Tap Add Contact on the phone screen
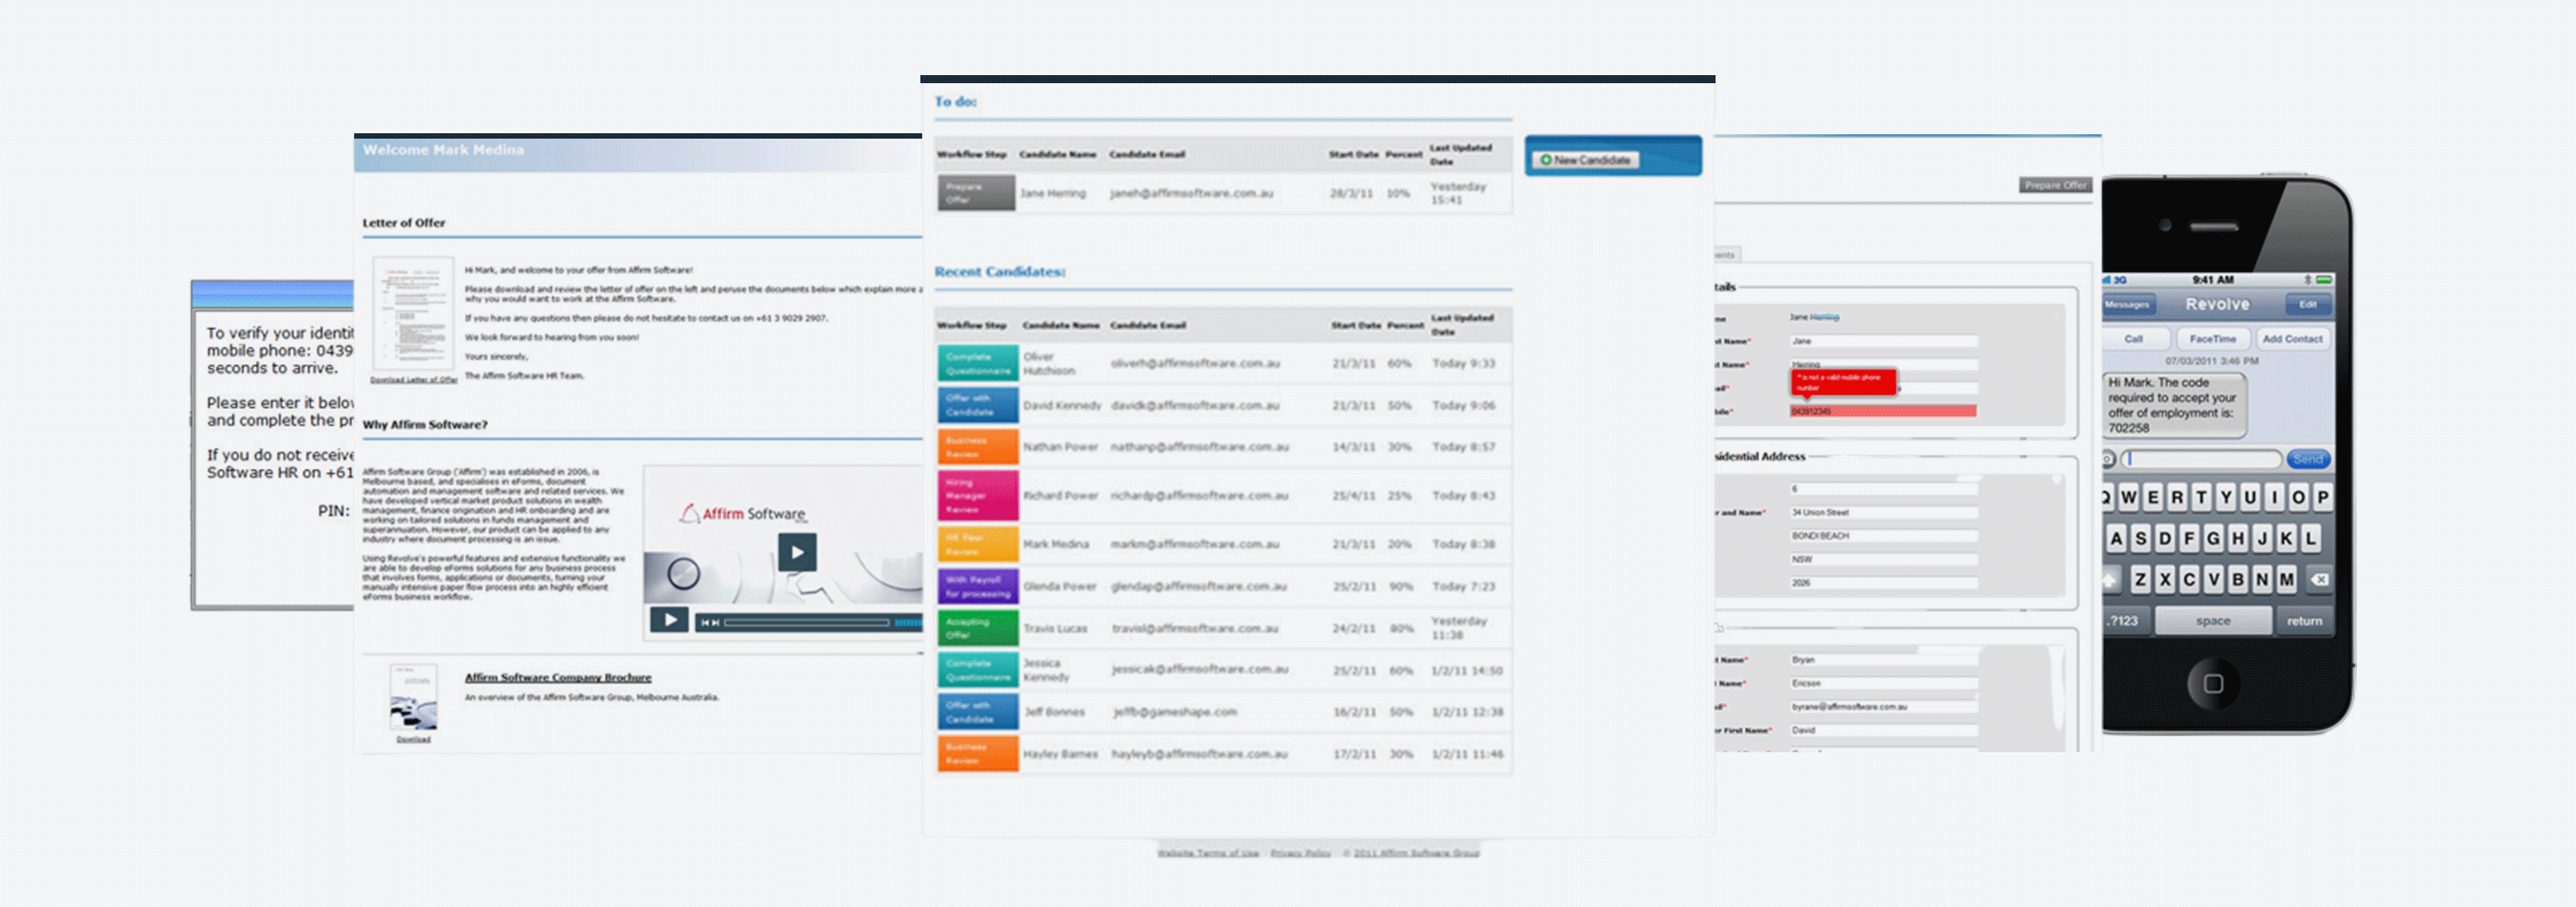This screenshot has width=2576, height=907. click(x=2292, y=339)
